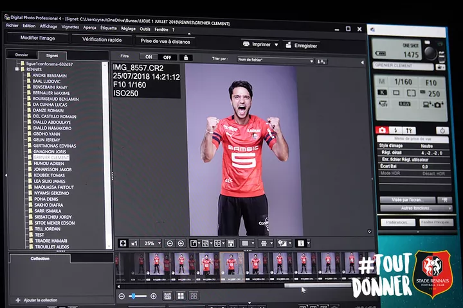Screen dimensions: 463x308
Task: Click the zoom out minus icon above filmstrip
Action: (x=170, y=243)
